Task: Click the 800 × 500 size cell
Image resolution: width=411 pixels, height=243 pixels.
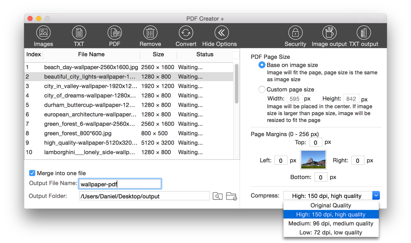Action: tap(154, 133)
